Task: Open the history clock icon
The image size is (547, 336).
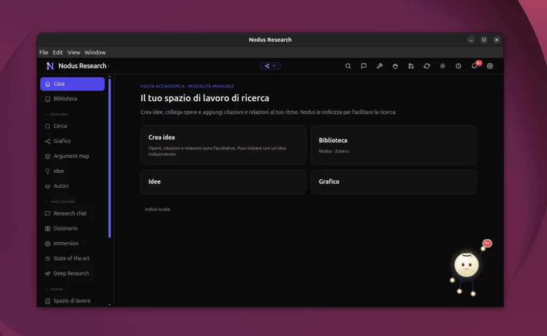Action: (458, 66)
